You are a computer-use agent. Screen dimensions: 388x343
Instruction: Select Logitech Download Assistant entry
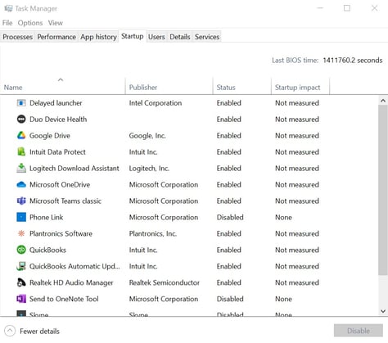[74, 169]
